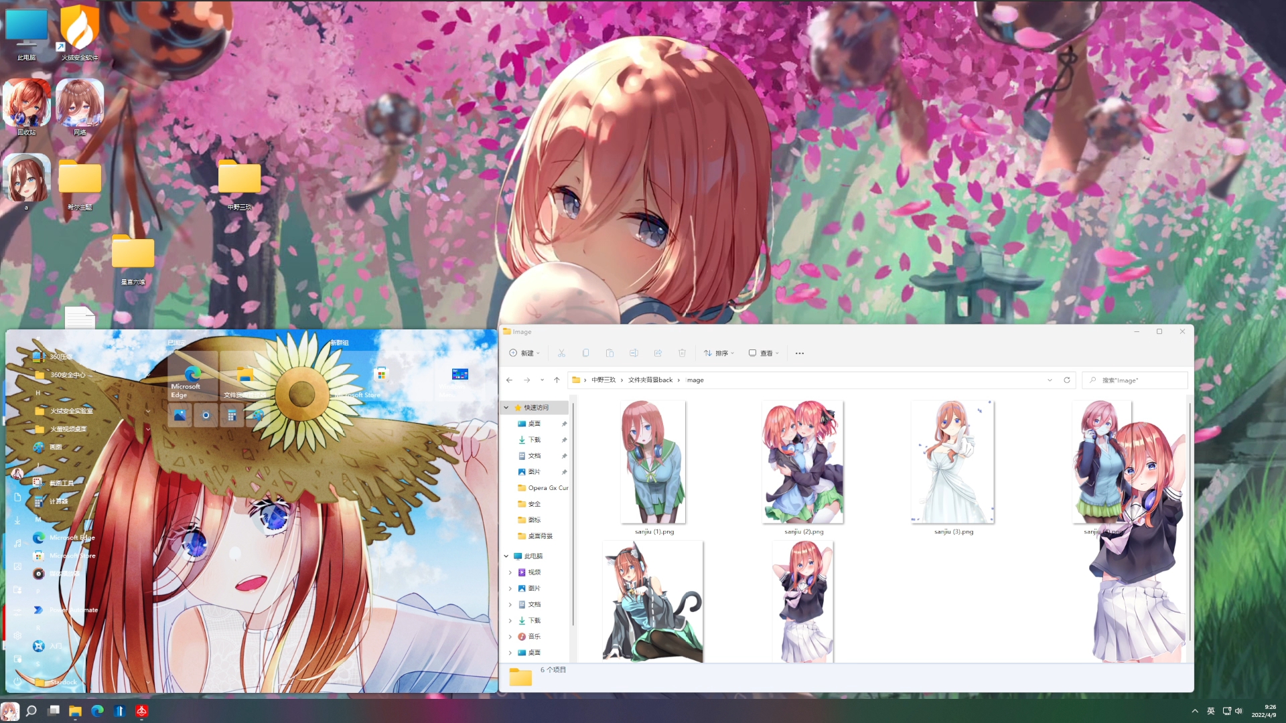Expand the address bar history dropdown
Screen dimensions: 1286x723
coord(1050,380)
